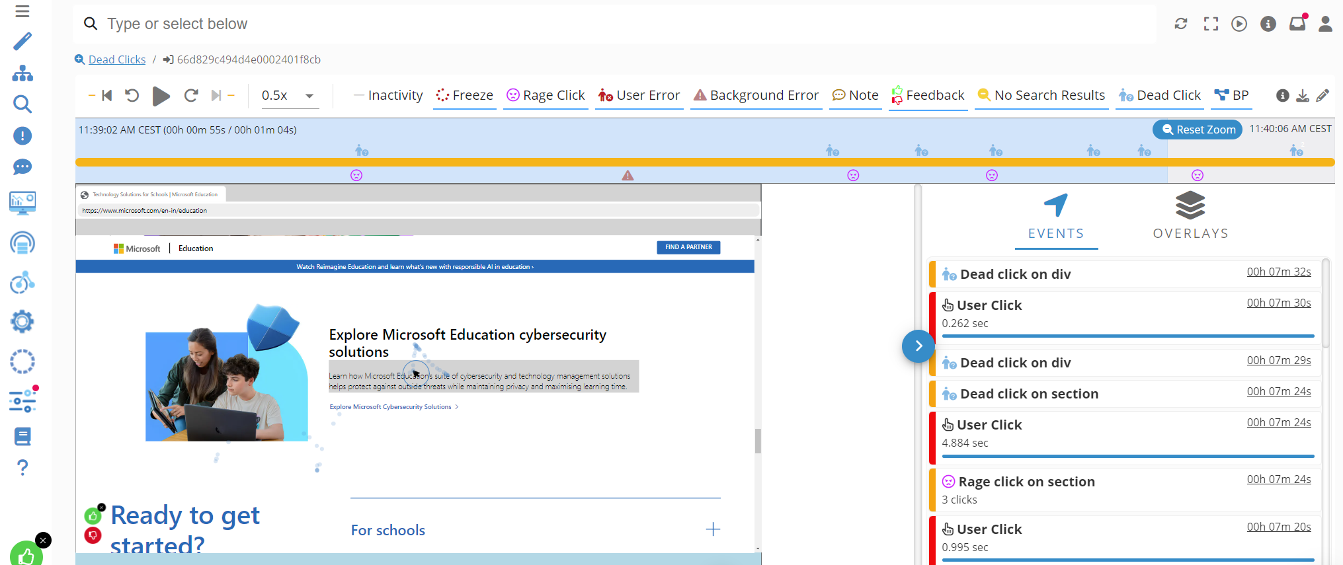Open the notifications inbox icon
Viewport: 1343px width, 565px height.
coord(1297,24)
